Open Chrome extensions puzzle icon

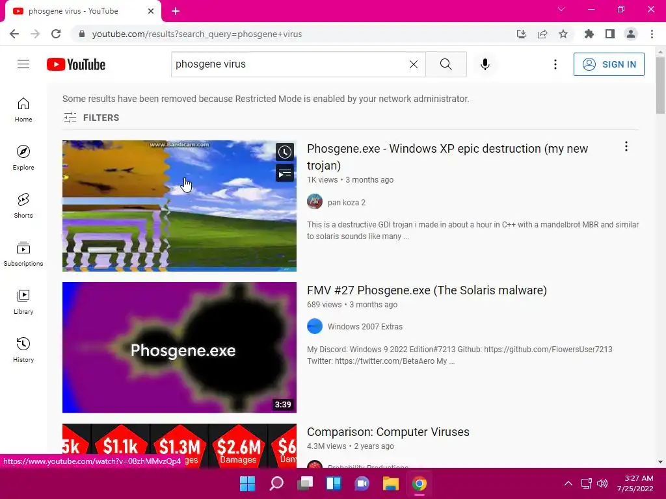pos(589,34)
